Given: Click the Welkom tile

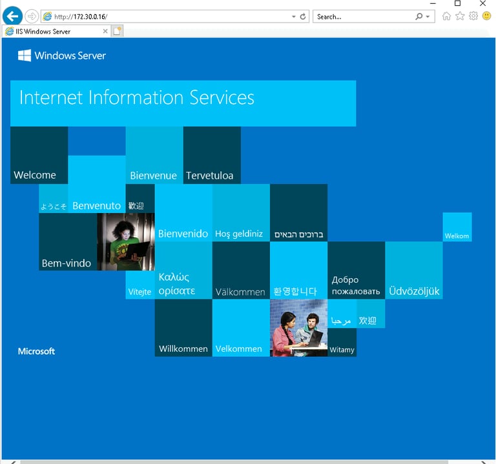Looking at the screenshot, I should click(x=457, y=227).
